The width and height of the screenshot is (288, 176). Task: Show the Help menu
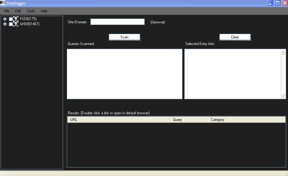[44, 11]
